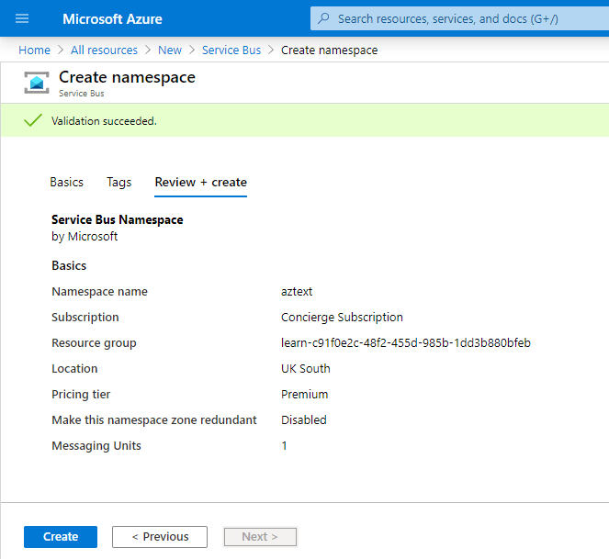The height and width of the screenshot is (559, 609).
Task: Focus the Search resources, services, and docs box
Action: click(459, 18)
